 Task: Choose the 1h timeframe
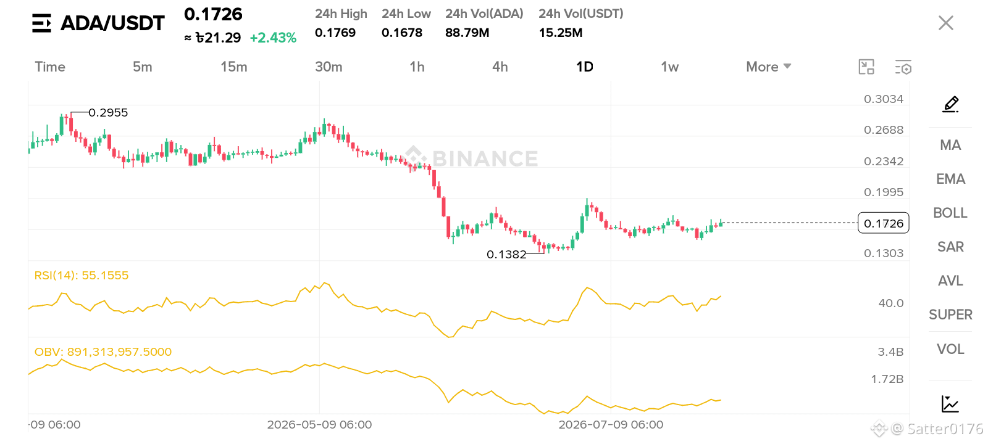[417, 67]
